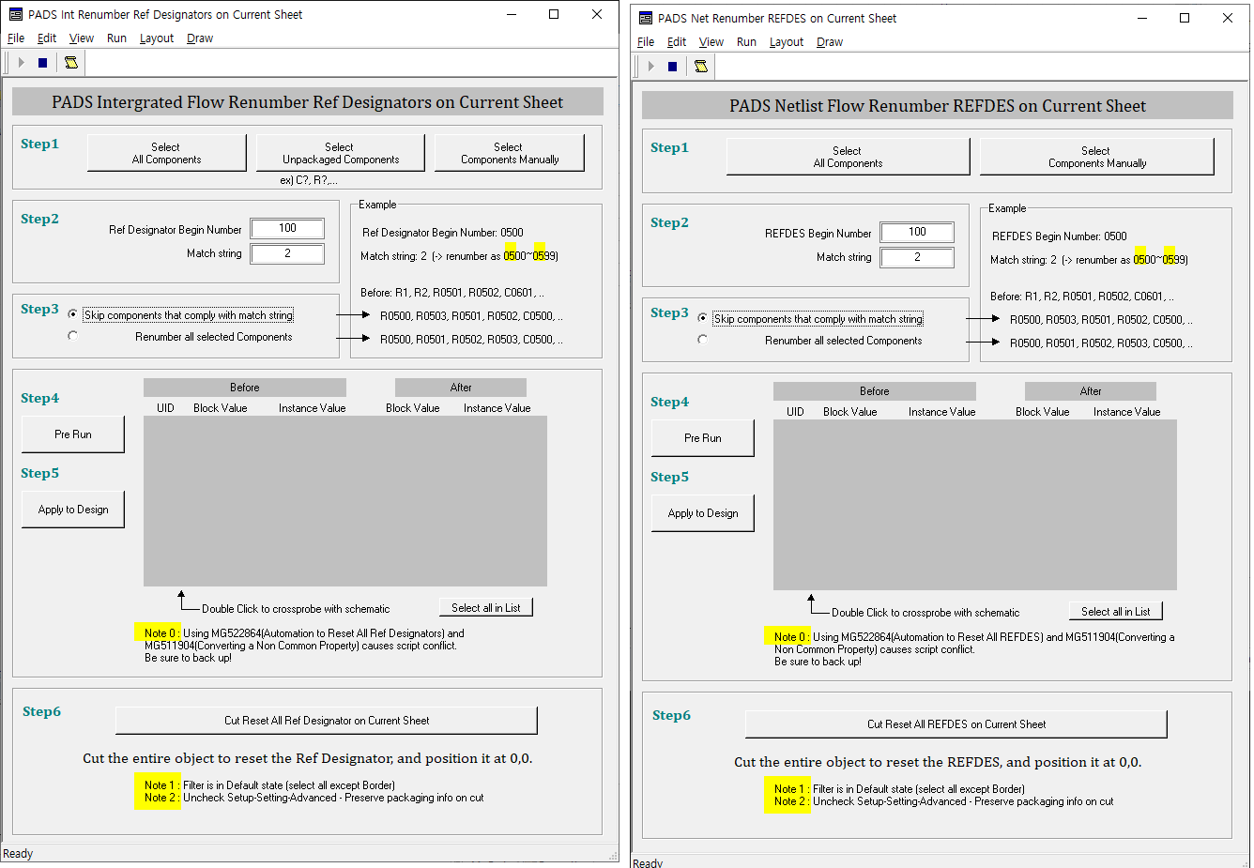Click 'ex) C?, R?,....' hint text
The image size is (1254, 868).
[309, 180]
